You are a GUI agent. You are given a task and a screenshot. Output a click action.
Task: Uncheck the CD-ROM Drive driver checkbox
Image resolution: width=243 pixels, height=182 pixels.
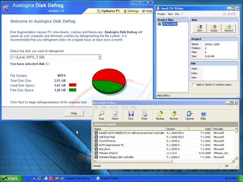pyautogui.click(x=96, y=141)
